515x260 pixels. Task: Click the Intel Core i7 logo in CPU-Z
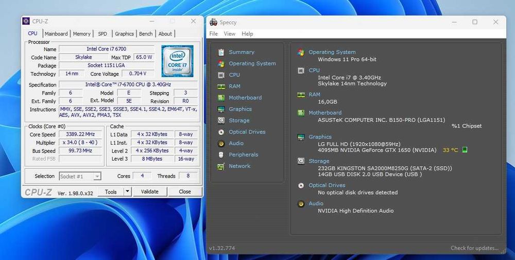(177, 61)
